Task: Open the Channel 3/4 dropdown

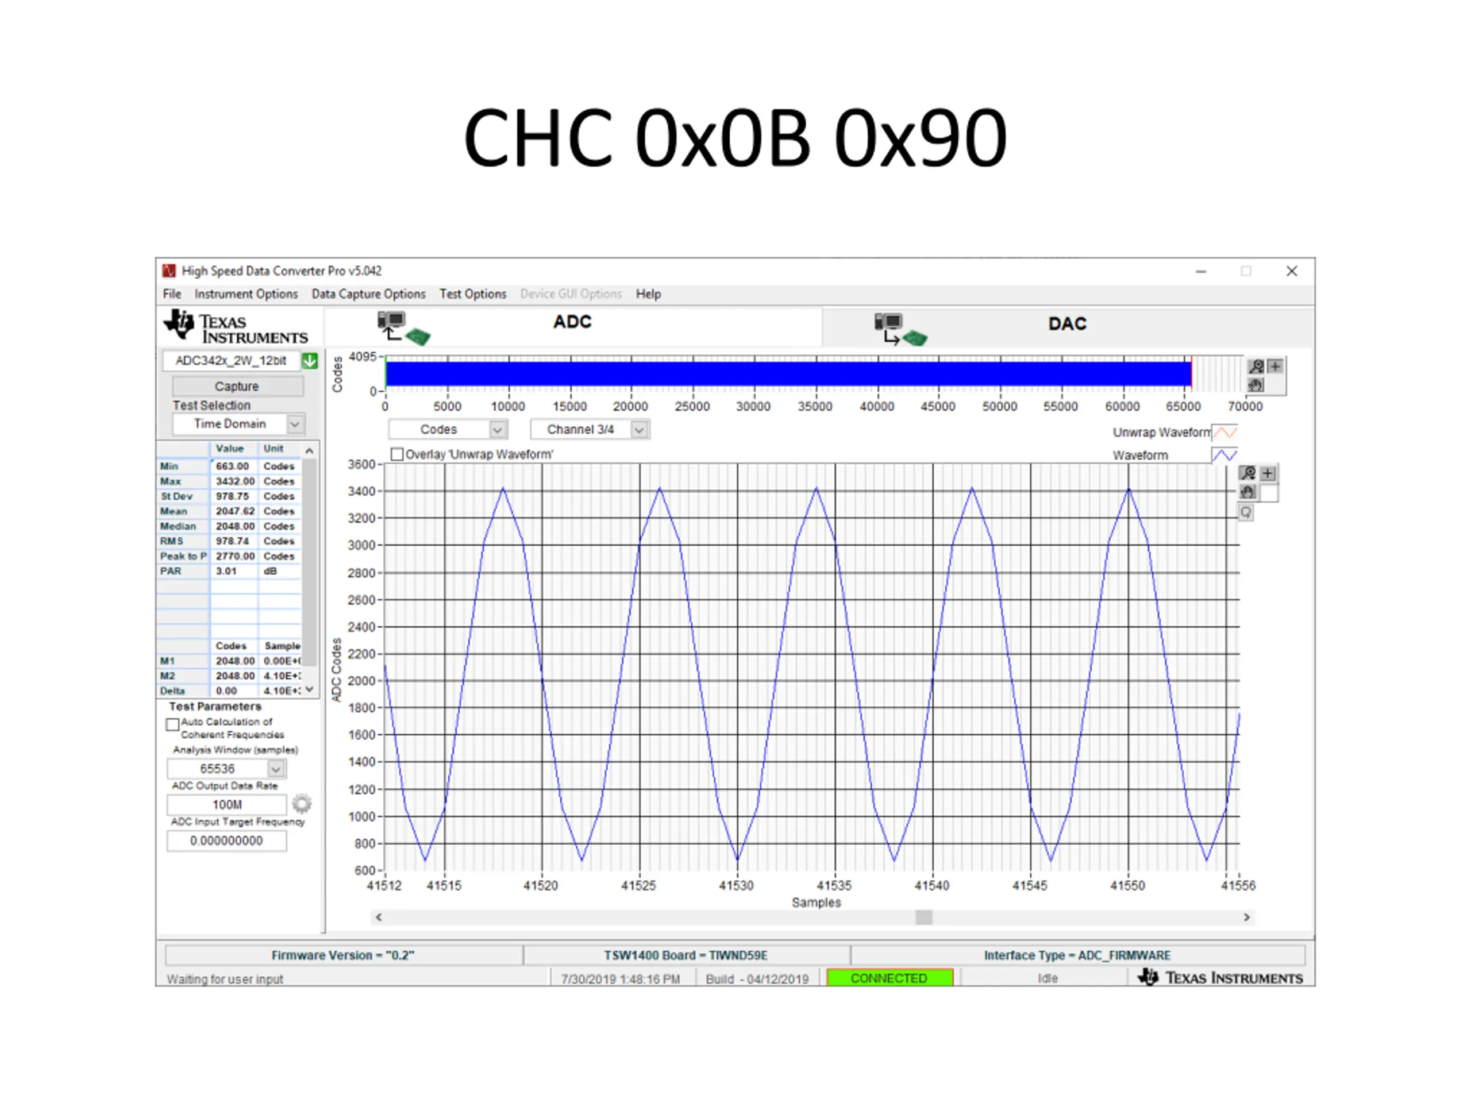Action: coord(639,430)
